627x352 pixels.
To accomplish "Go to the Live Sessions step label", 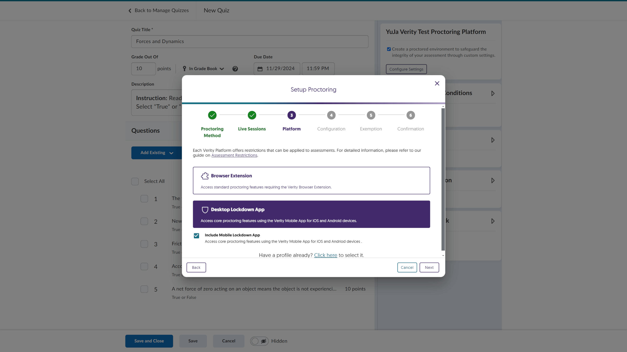I will coord(252,129).
